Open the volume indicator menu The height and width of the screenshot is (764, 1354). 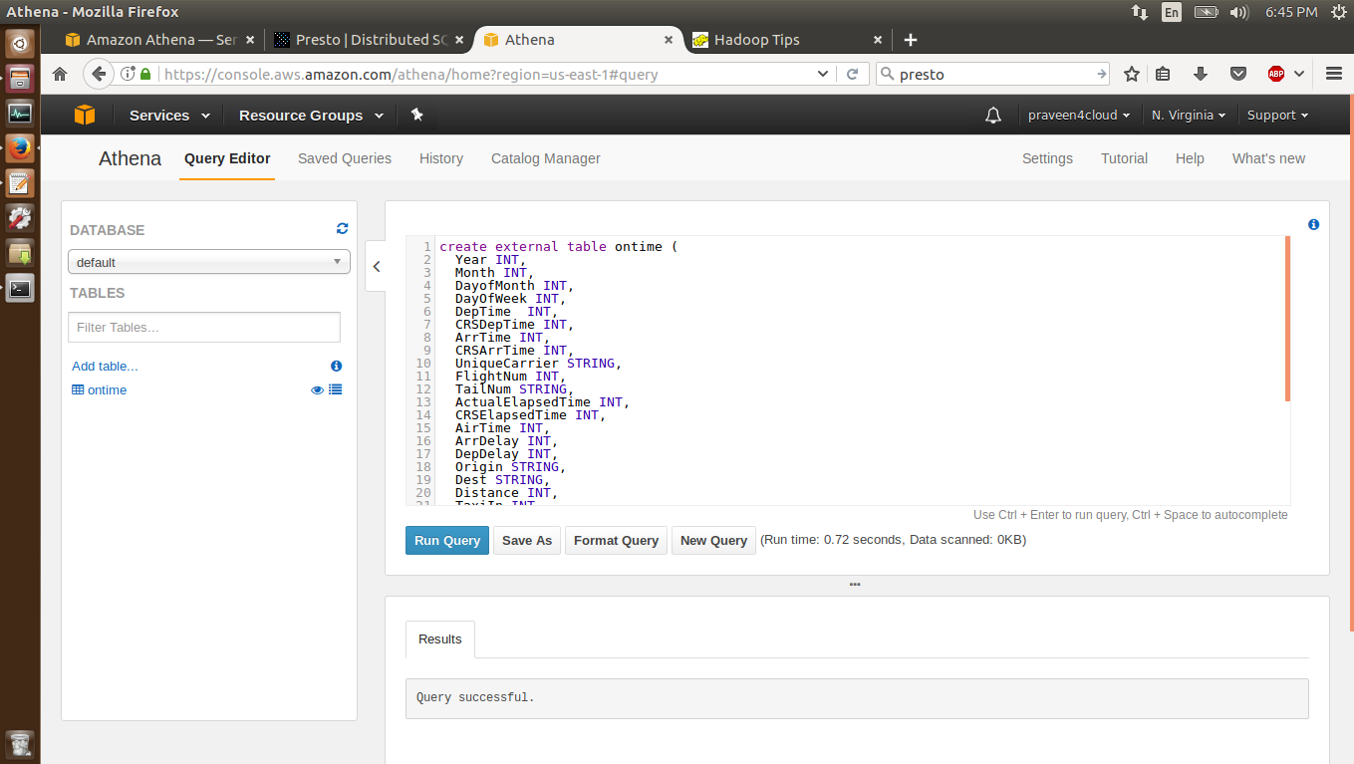coord(1239,12)
